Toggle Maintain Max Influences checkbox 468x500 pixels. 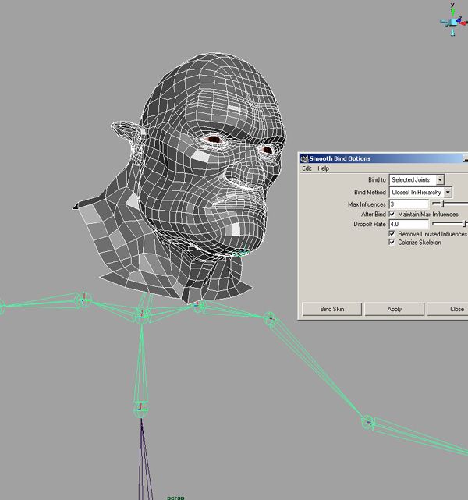tap(392, 214)
